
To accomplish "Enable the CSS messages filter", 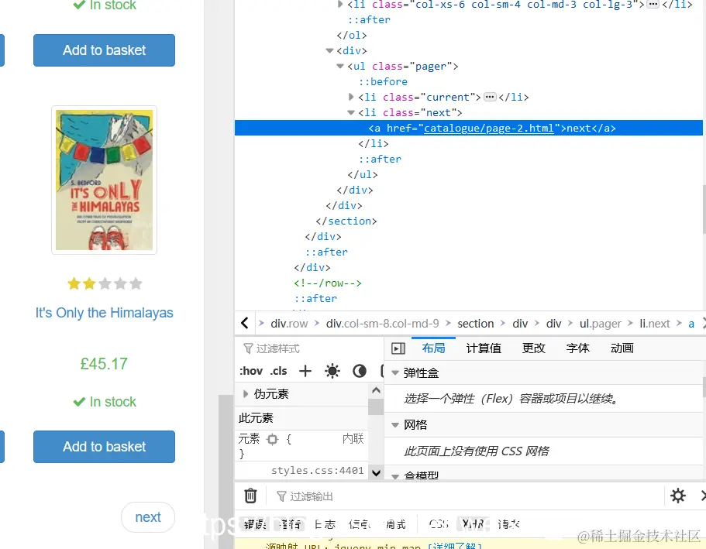I will pyautogui.click(x=438, y=523).
